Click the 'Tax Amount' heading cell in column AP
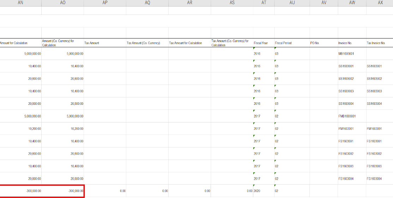Image resolution: width=393 pixels, height=198 pixels. pyautogui.click(x=105, y=43)
